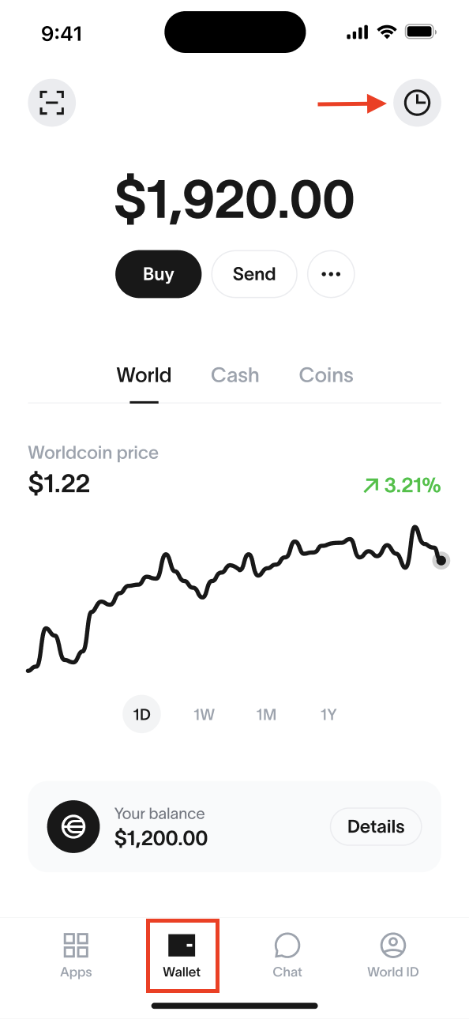Tap the Send button
This screenshot has width=469, height=1019.
pyautogui.click(x=254, y=274)
